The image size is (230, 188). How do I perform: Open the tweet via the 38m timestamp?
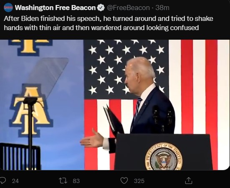(162, 8)
